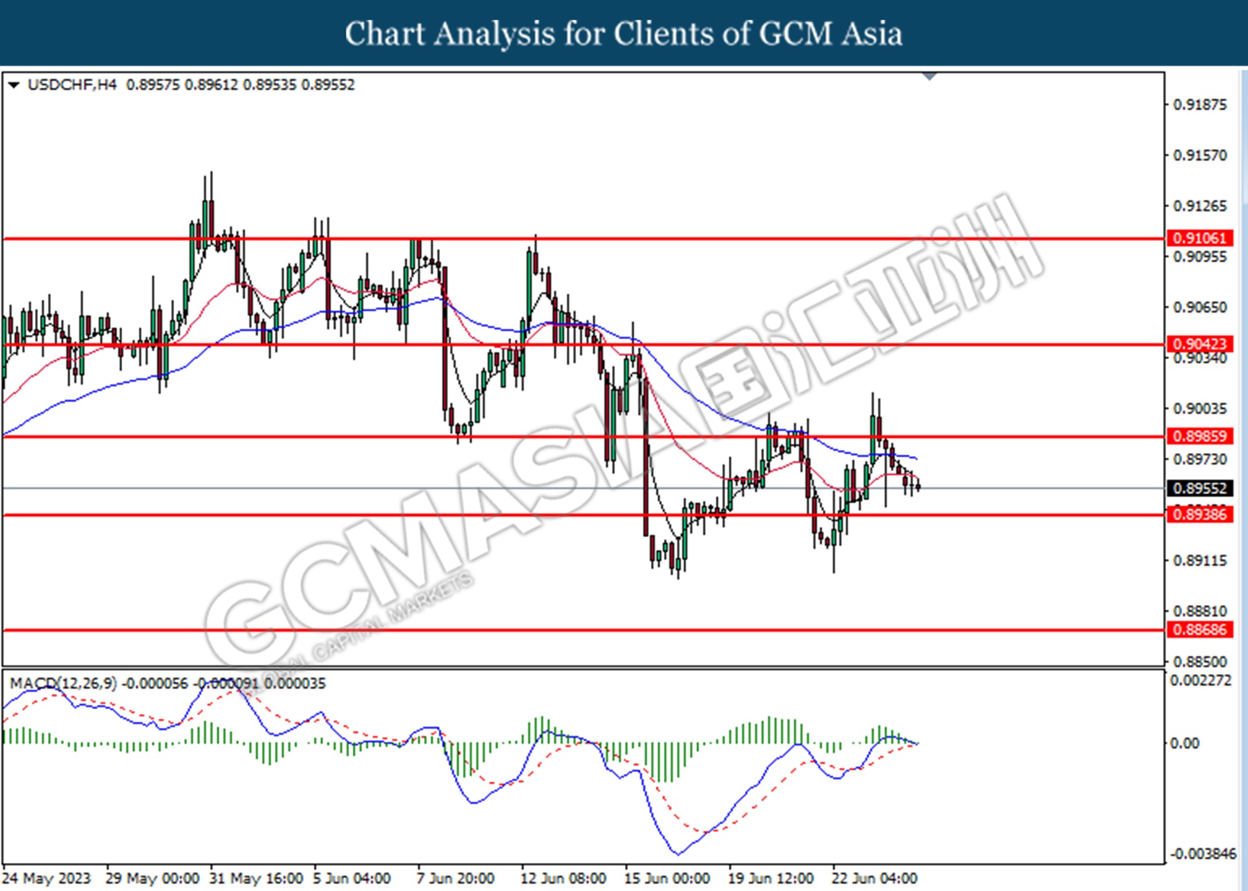This screenshot has height=891, width=1248.
Task: Select the 0.91061 resistance level label
Action: [1199, 238]
